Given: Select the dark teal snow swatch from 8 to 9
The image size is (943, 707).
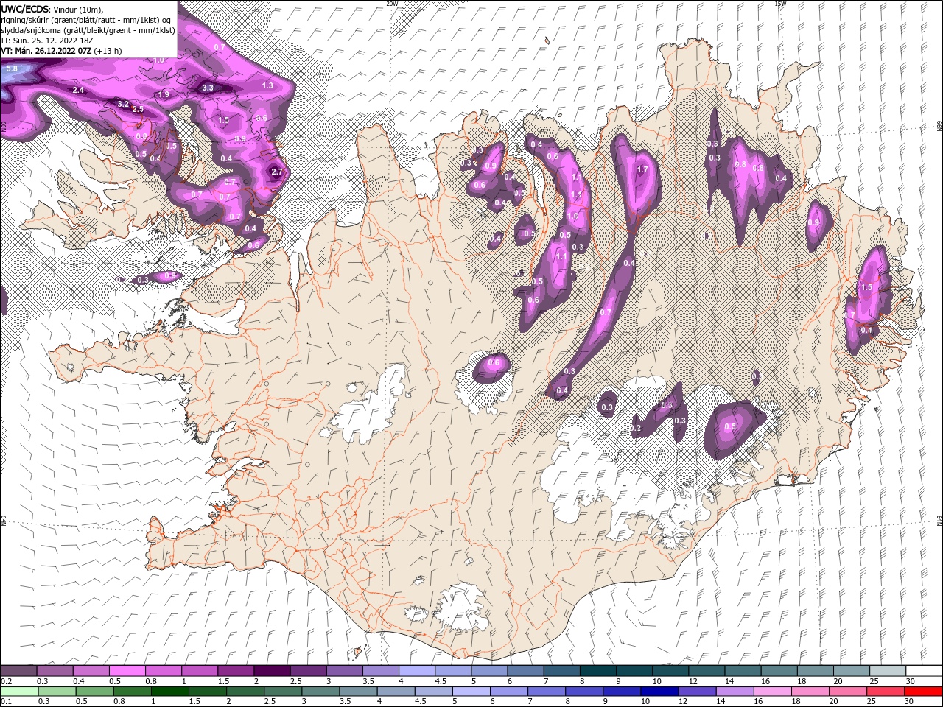Looking at the screenshot, I should click(x=597, y=671).
